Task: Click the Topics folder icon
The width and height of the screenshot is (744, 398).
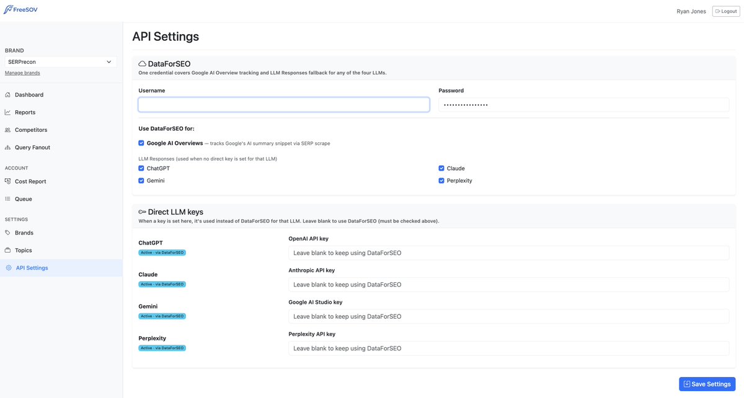Action: pos(8,250)
